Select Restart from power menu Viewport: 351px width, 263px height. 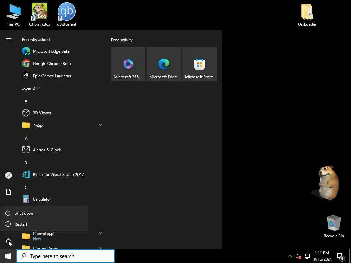point(44,224)
